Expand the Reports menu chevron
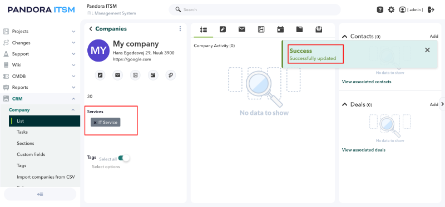445x207 pixels. click(73, 87)
